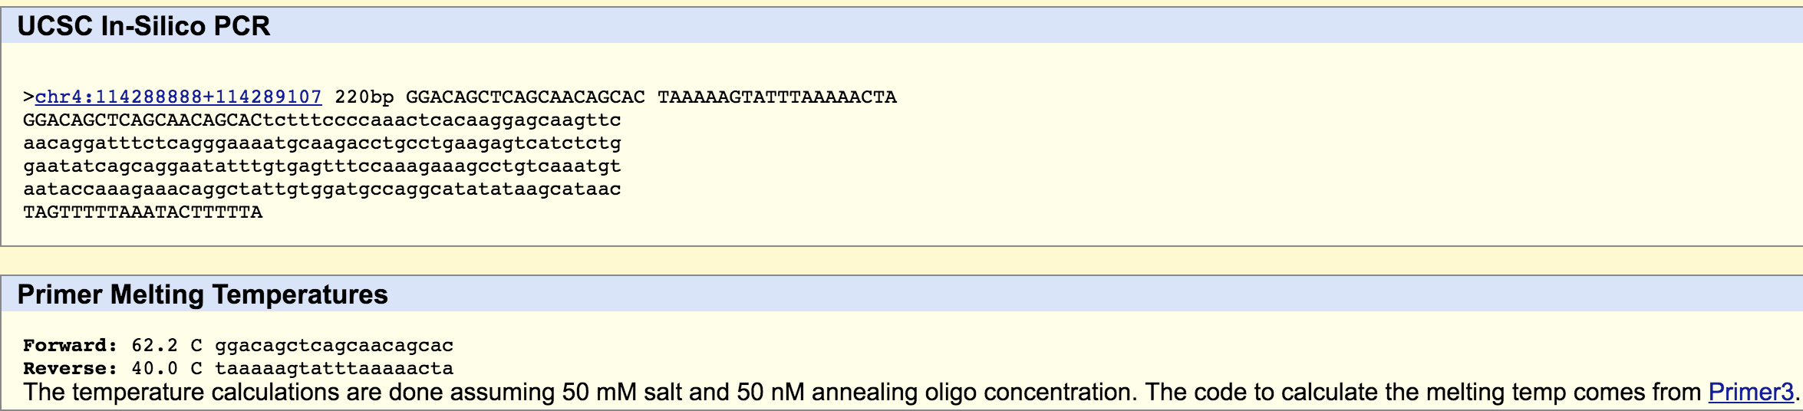Viewport: 1803px width, 411px height.
Task: Click the sequence line starting with aataccaaag
Action: tap(322, 189)
